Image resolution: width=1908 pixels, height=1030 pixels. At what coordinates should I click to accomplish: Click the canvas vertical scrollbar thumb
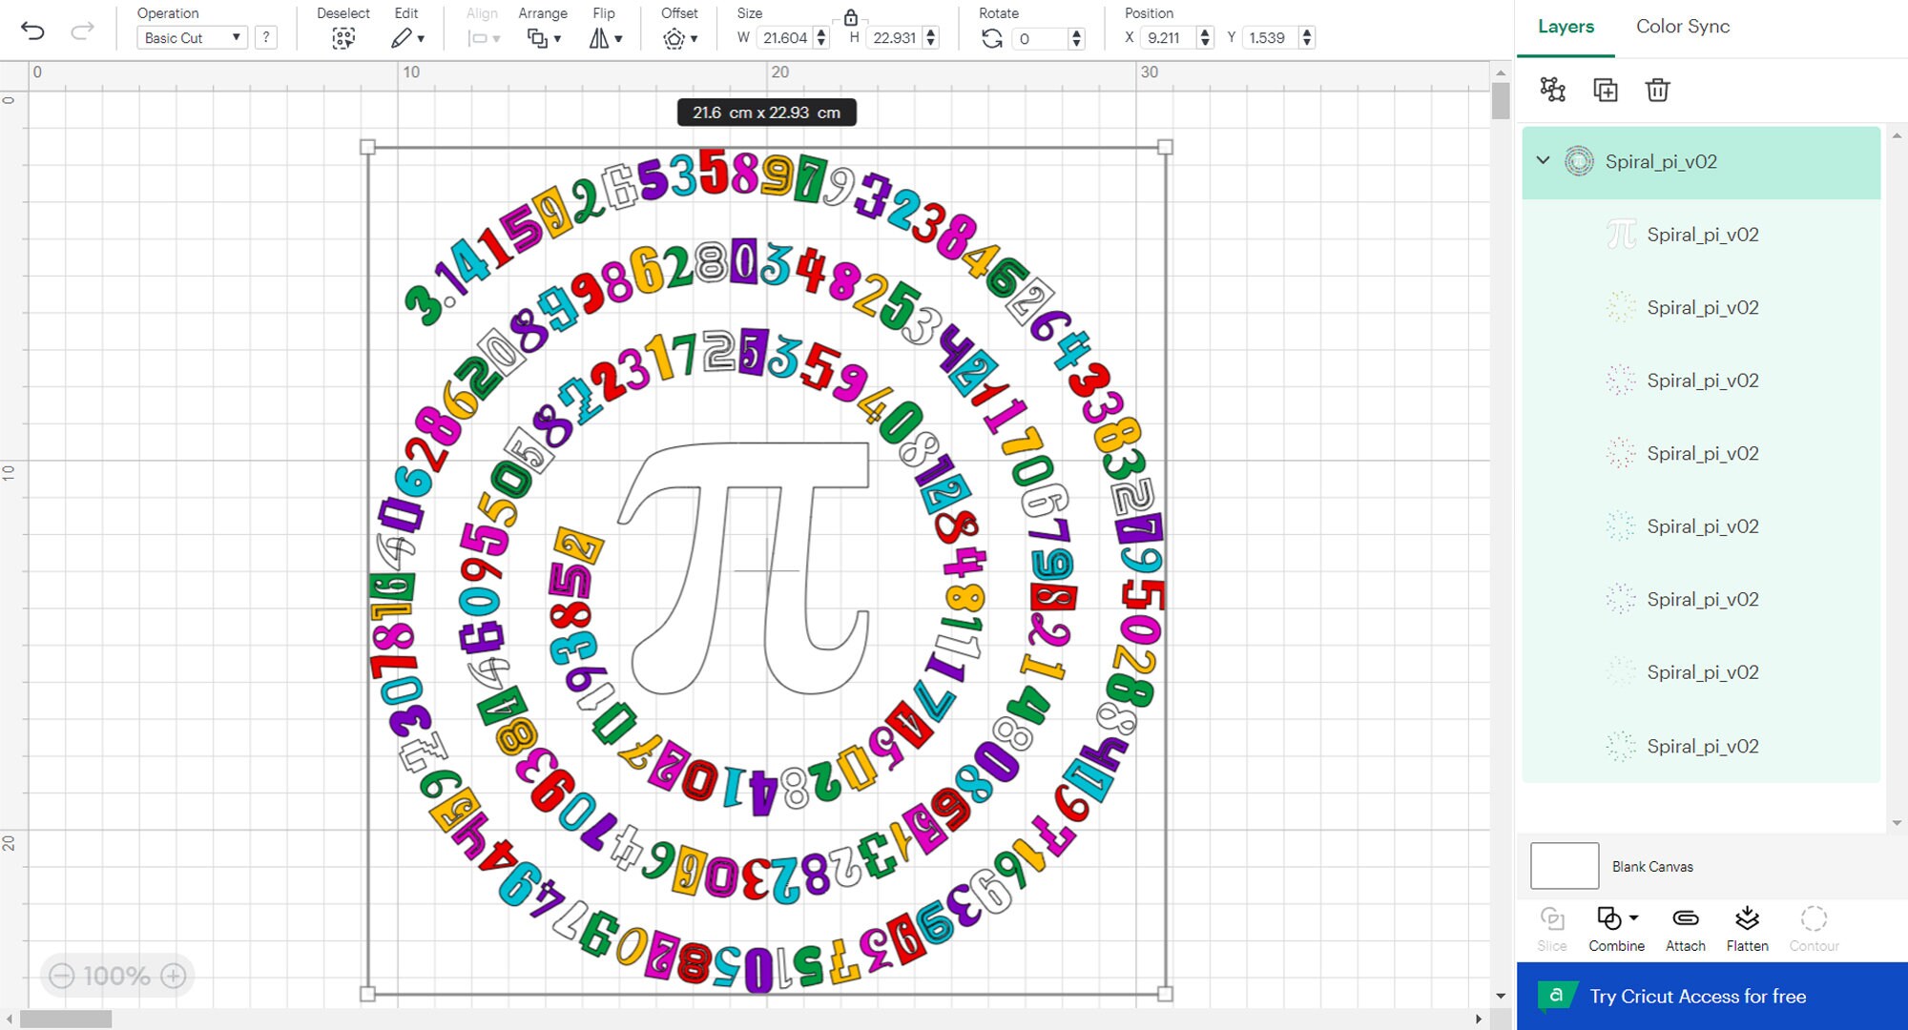[1501, 101]
